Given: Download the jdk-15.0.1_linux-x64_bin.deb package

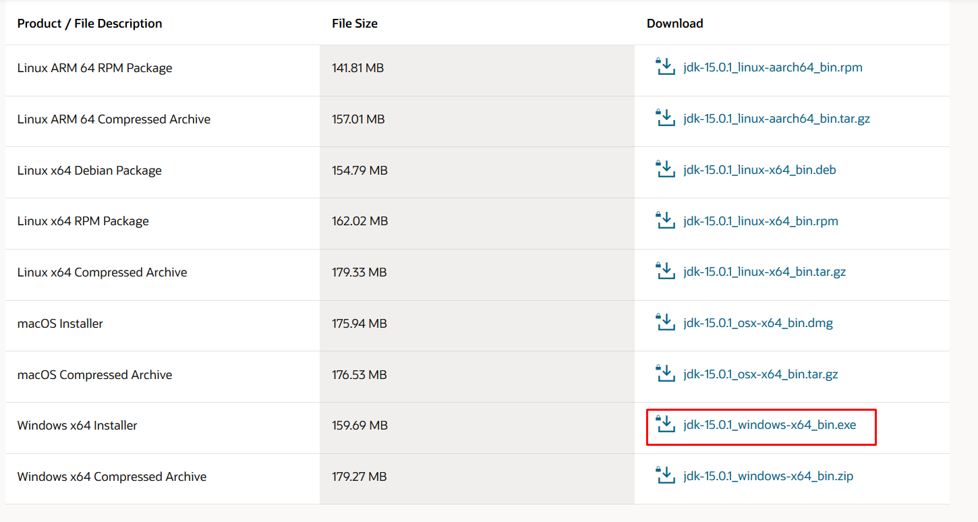Looking at the screenshot, I should coord(759,170).
